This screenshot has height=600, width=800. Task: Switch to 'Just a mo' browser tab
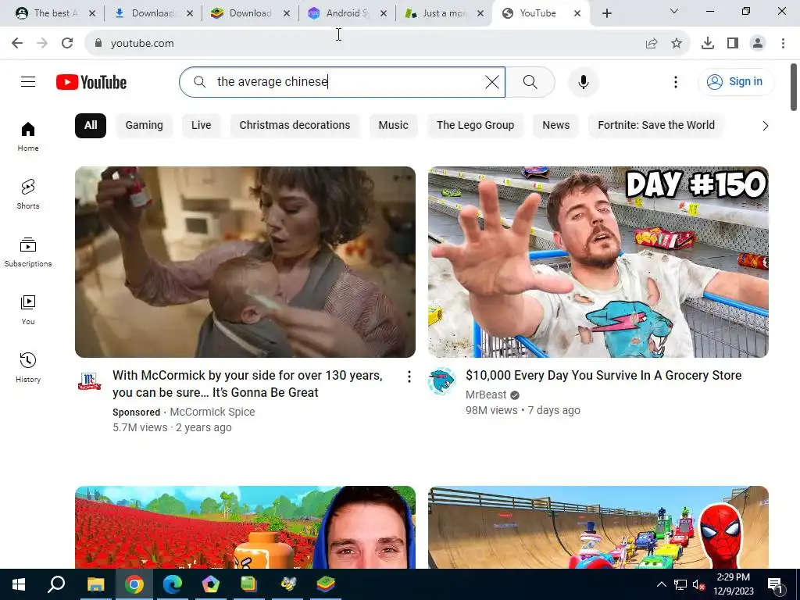point(444,13)
